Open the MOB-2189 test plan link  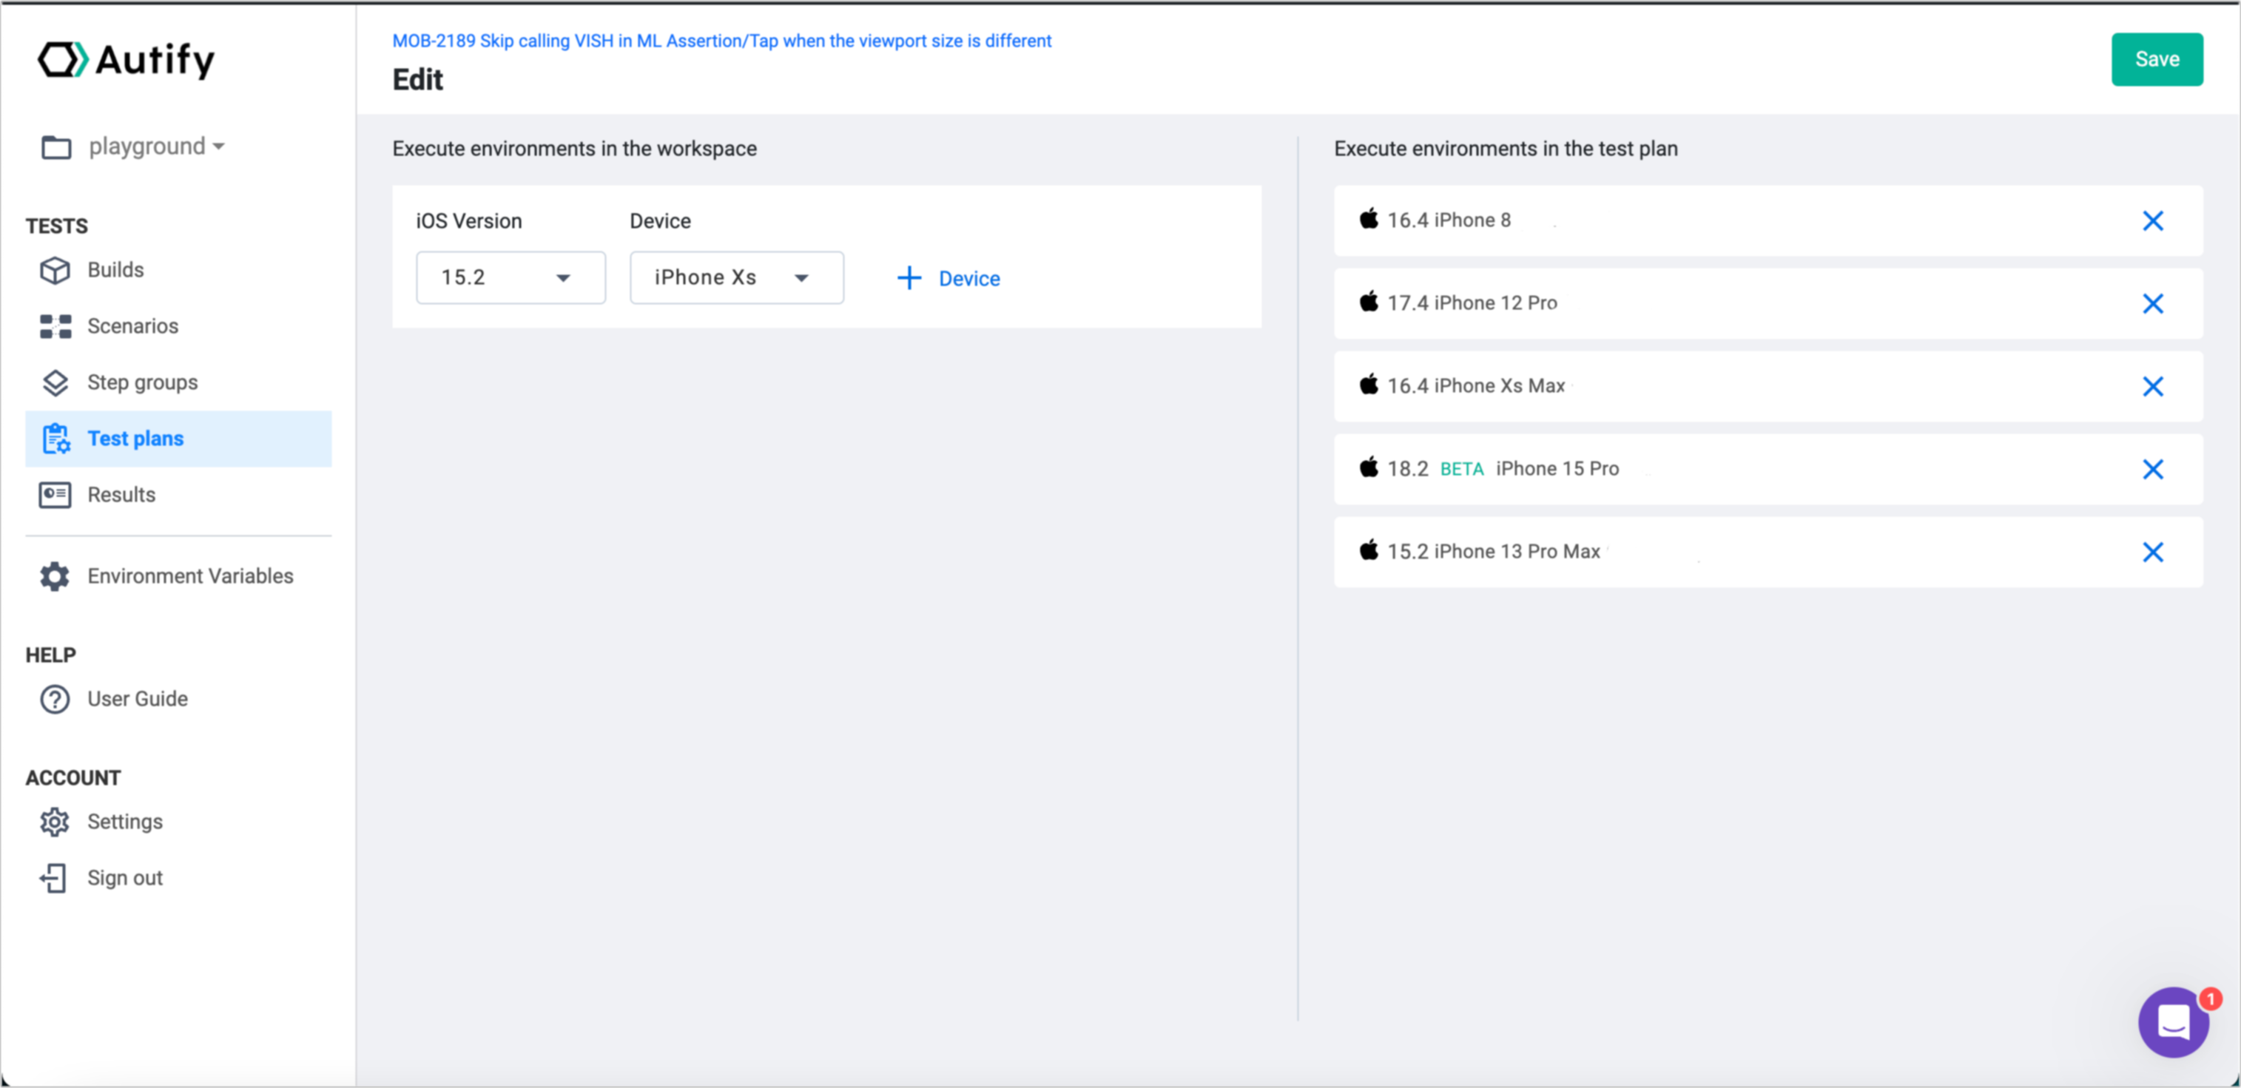coord(721,40)
